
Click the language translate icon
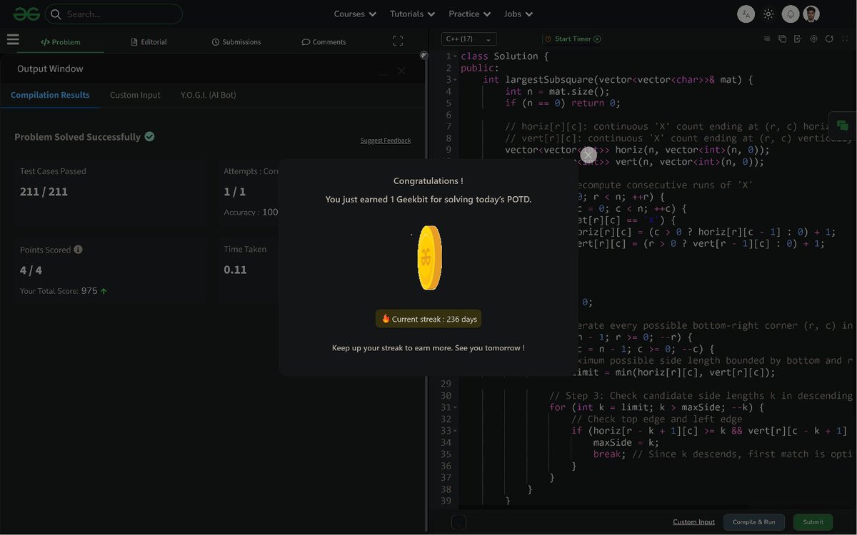tap(746, 14)
